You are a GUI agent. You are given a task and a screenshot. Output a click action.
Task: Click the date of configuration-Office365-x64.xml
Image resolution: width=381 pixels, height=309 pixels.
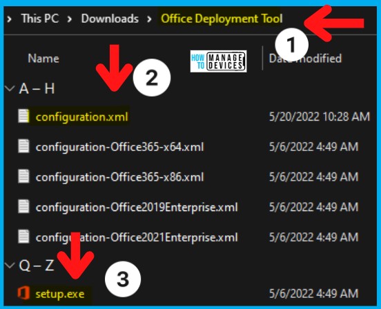pos(313,147)
